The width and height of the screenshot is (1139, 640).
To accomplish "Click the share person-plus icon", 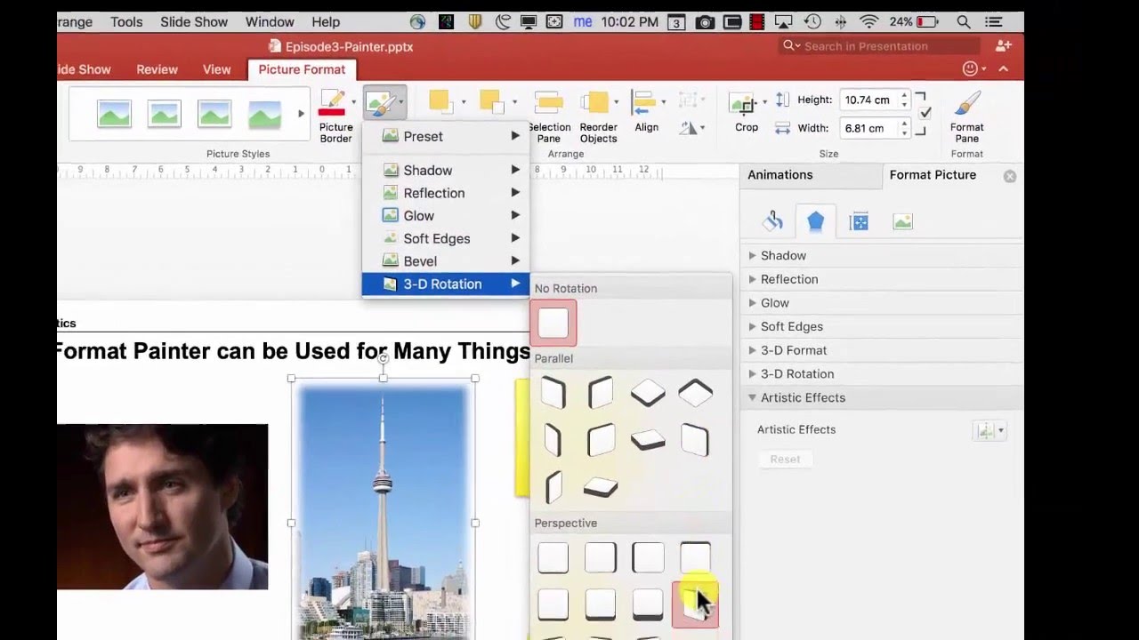I will point(1004,45).
